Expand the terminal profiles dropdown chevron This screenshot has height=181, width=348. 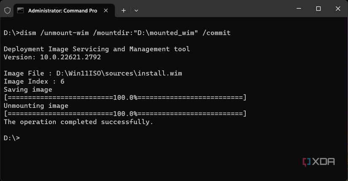pyautogui.click(x=136, y=10)
